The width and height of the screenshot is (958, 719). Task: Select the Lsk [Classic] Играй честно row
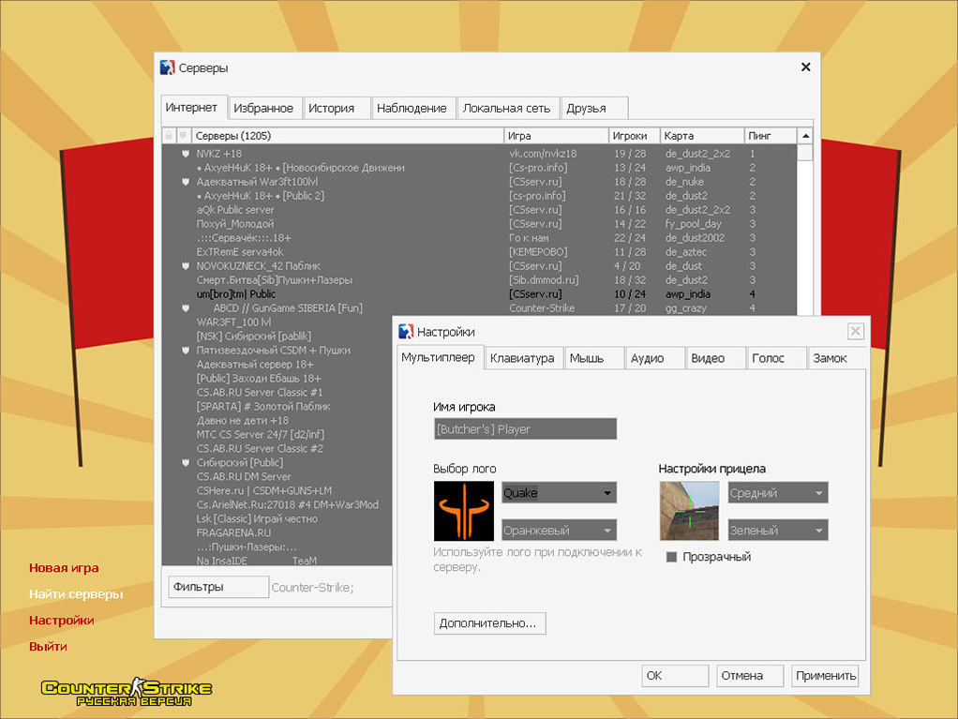click(x=277, y=518)
